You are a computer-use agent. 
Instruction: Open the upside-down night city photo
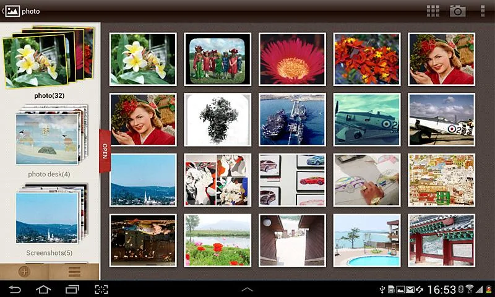[x=143, y=241]
